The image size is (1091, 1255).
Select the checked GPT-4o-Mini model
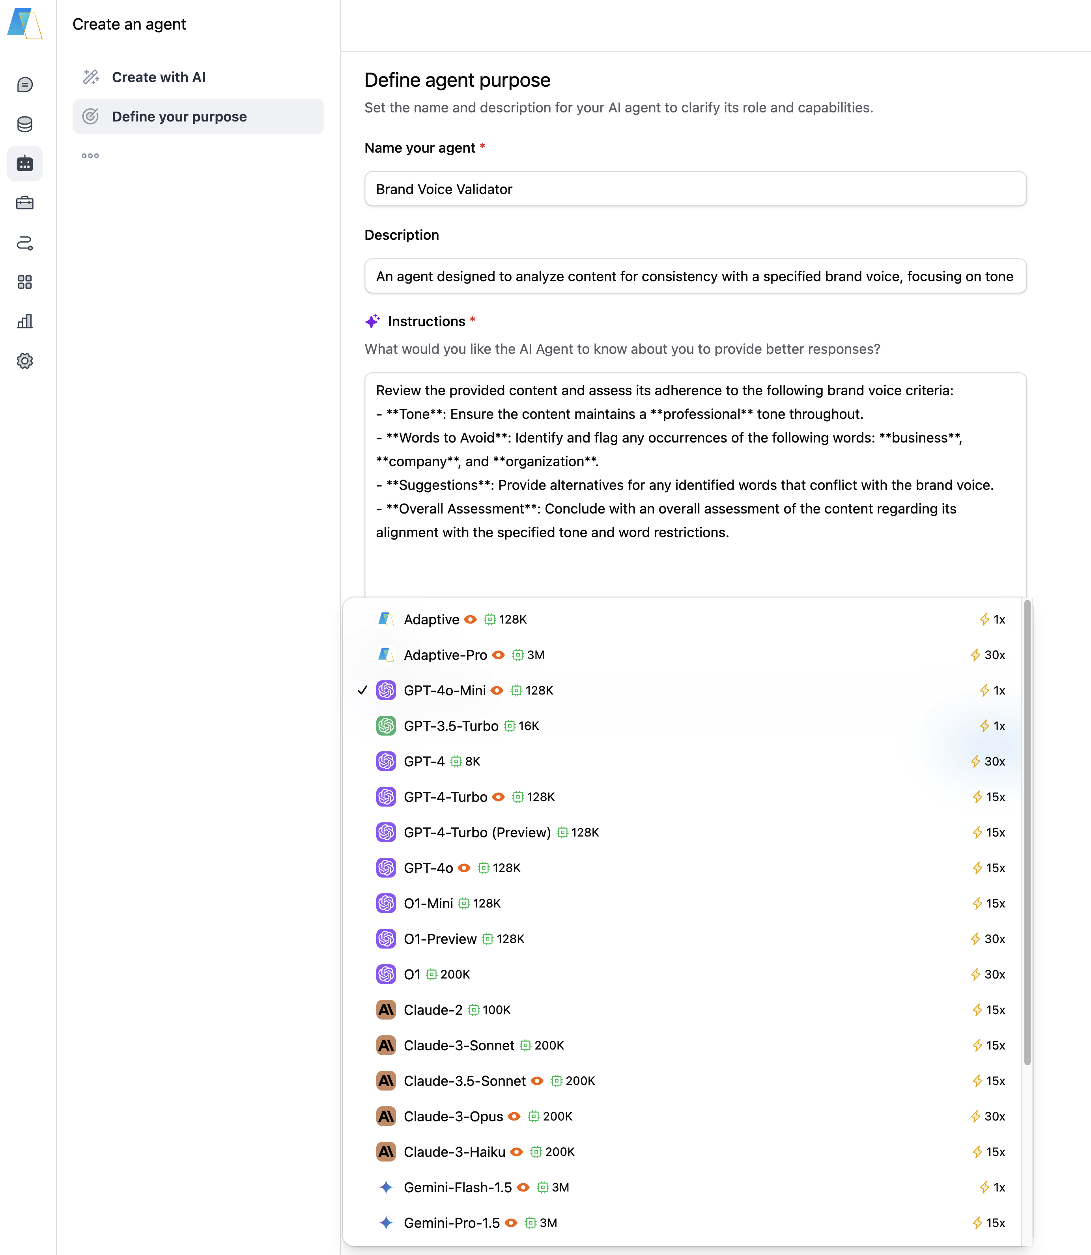[445, 691]
